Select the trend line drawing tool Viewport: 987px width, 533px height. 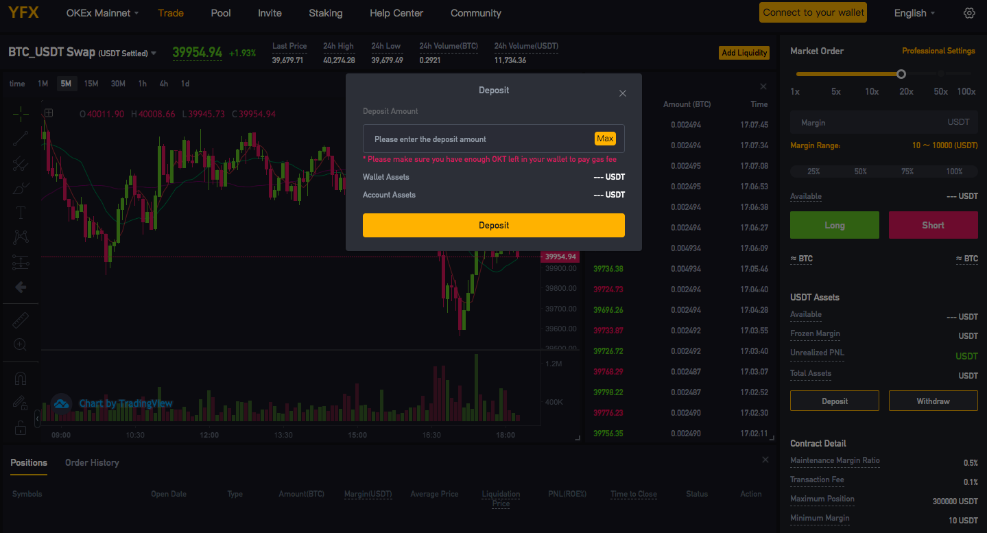coord(21,138)
